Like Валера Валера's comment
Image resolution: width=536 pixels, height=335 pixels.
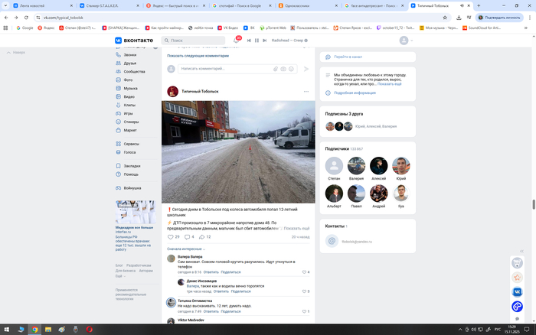coord(304,272)
